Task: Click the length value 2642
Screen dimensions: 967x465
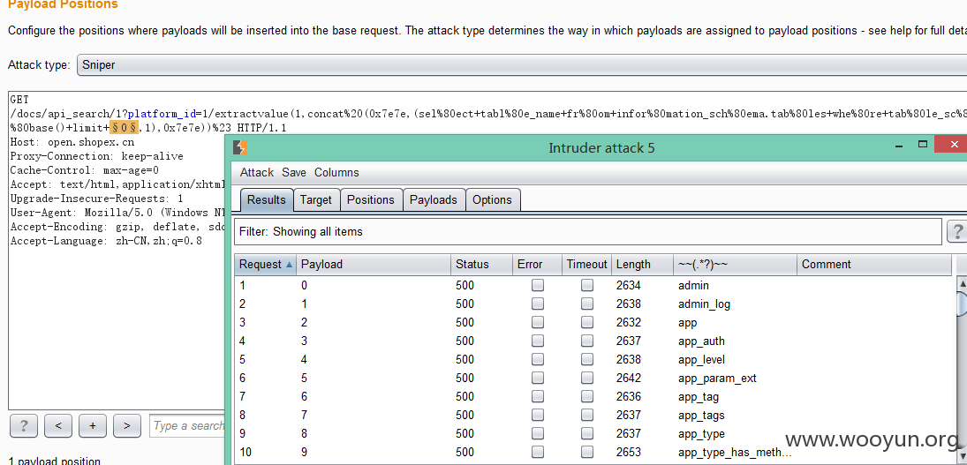Action: click(629, 378)
